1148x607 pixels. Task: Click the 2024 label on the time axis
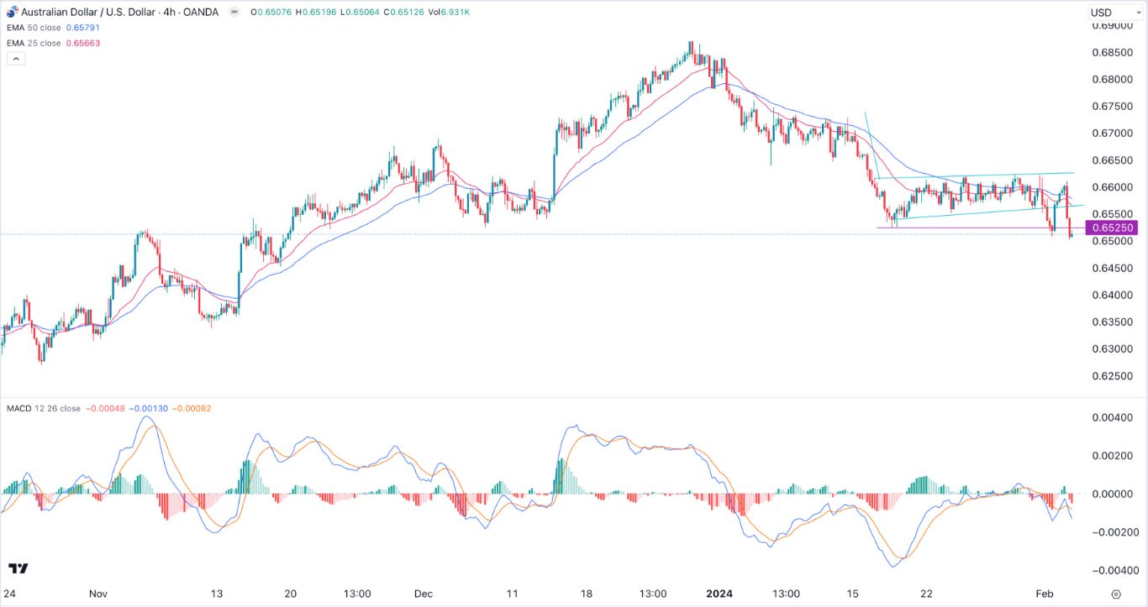pyautogui.click(x=719, y=594)
